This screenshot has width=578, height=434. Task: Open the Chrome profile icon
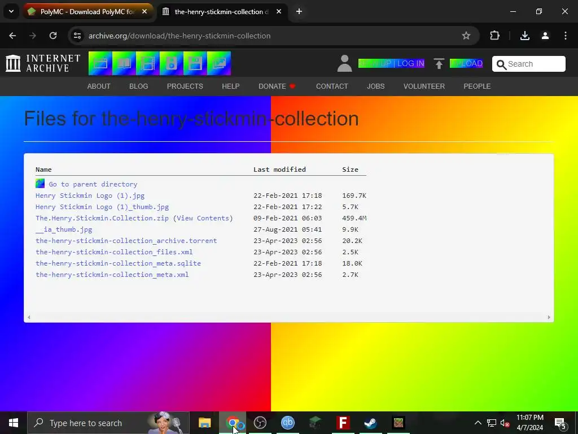point(545,36)
